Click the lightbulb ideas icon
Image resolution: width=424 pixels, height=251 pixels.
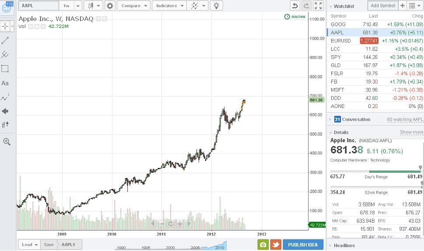216,6
